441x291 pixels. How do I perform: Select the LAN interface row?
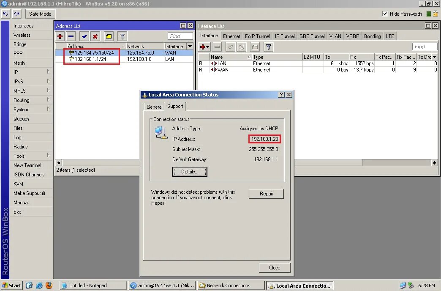pyautogui.click(x=318, y=63)
